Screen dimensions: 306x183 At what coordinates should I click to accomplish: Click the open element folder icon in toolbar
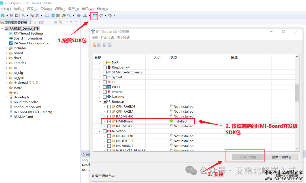(x=64, y=15)
